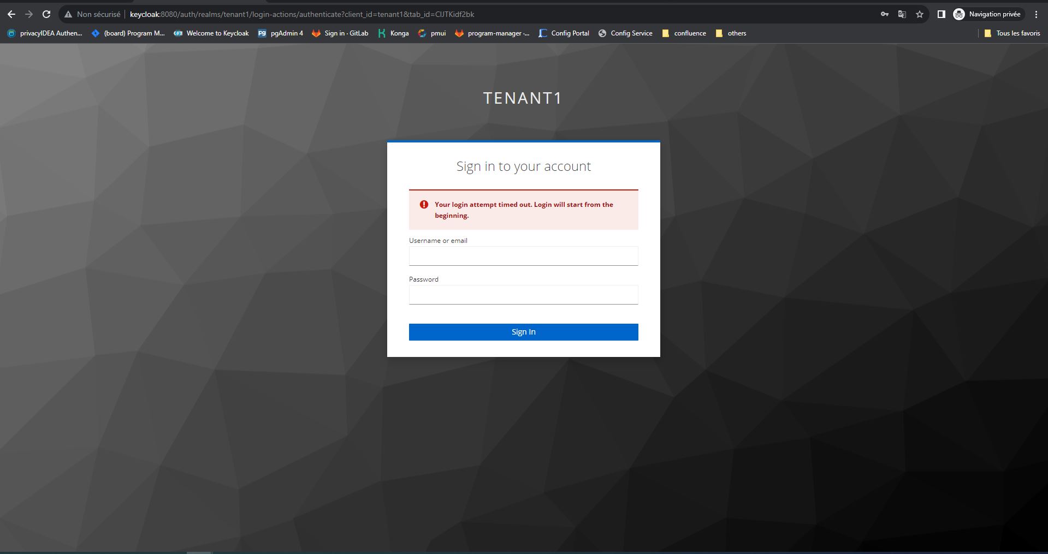
Task: Open the Navigation privée incognito indicator
Action: click(x=988, y=14)
